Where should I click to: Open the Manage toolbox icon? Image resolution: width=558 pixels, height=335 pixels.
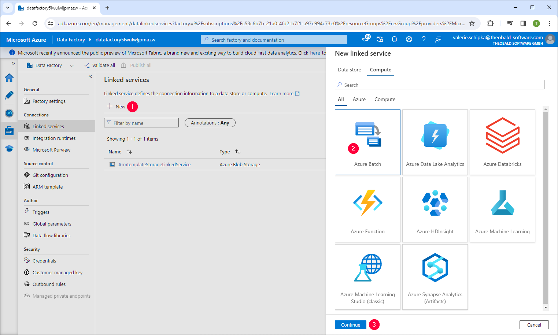coord(9,130)
